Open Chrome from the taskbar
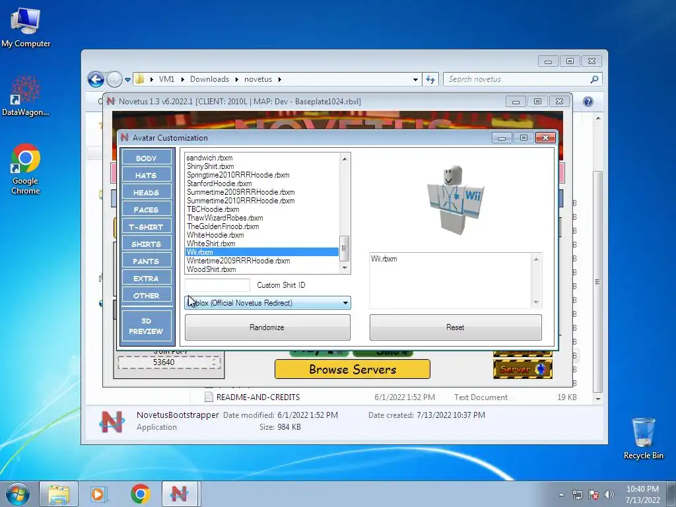 pos(140,494)
